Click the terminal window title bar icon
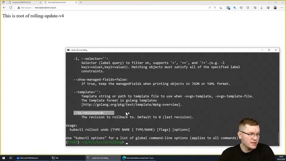The width and height of the screenshot is (286, 161). pyautogui.click(x=68, y=50)
